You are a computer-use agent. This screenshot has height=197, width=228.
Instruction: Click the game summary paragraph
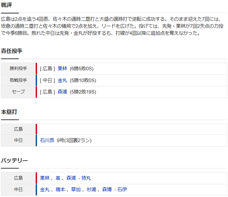tap(112, 26)
